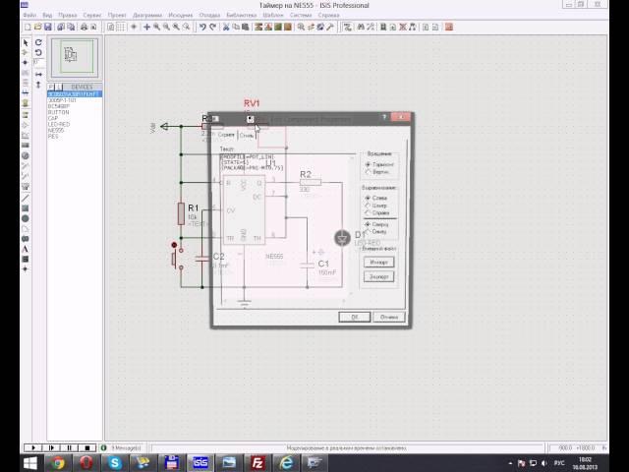Click the open design folder icon
The width and height of the screenshot is (629, 472).
[x=37, y=27]
